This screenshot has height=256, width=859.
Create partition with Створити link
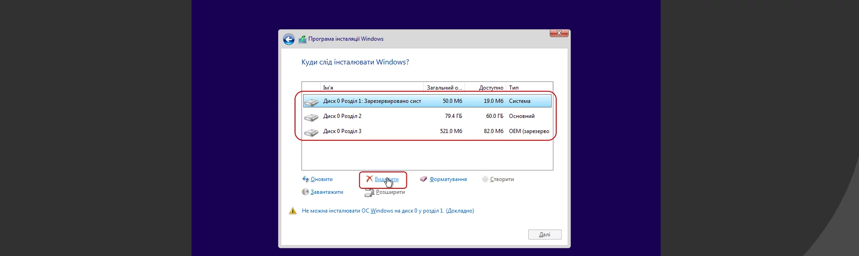coord(502,179)
